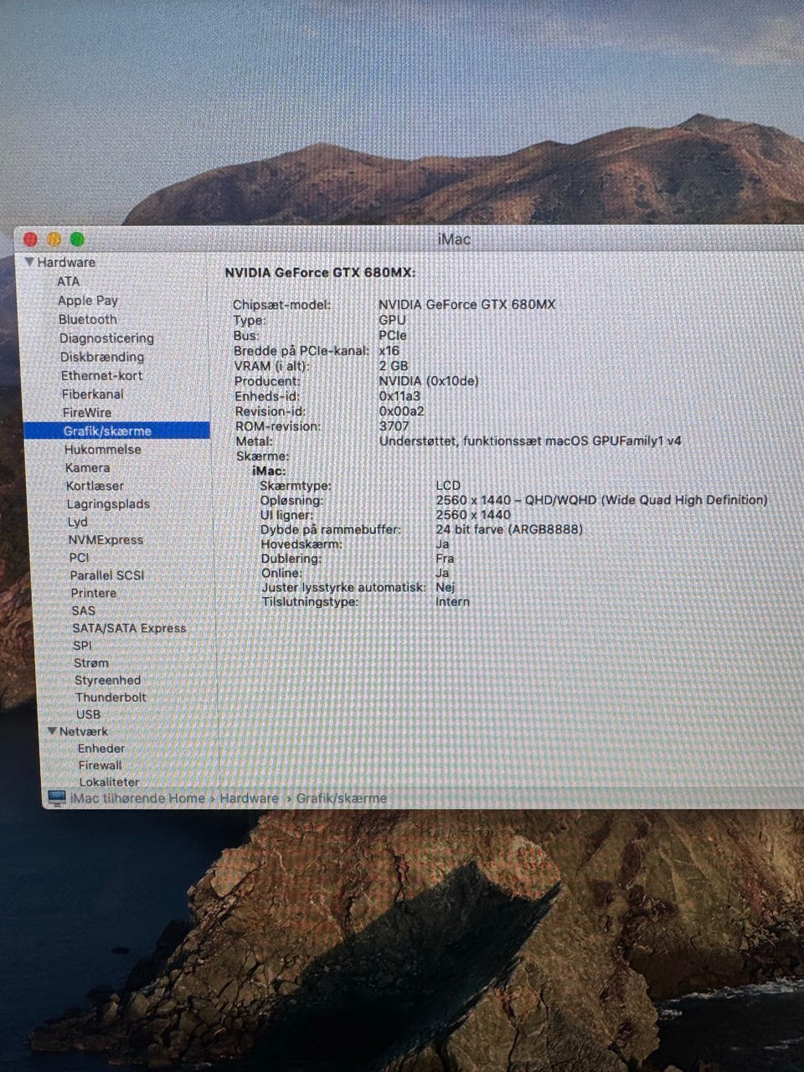Select SATA/SATA Express in the sidebar
Image resolution: width=804 pixels, height=1072 pixels.
point(129,628)
